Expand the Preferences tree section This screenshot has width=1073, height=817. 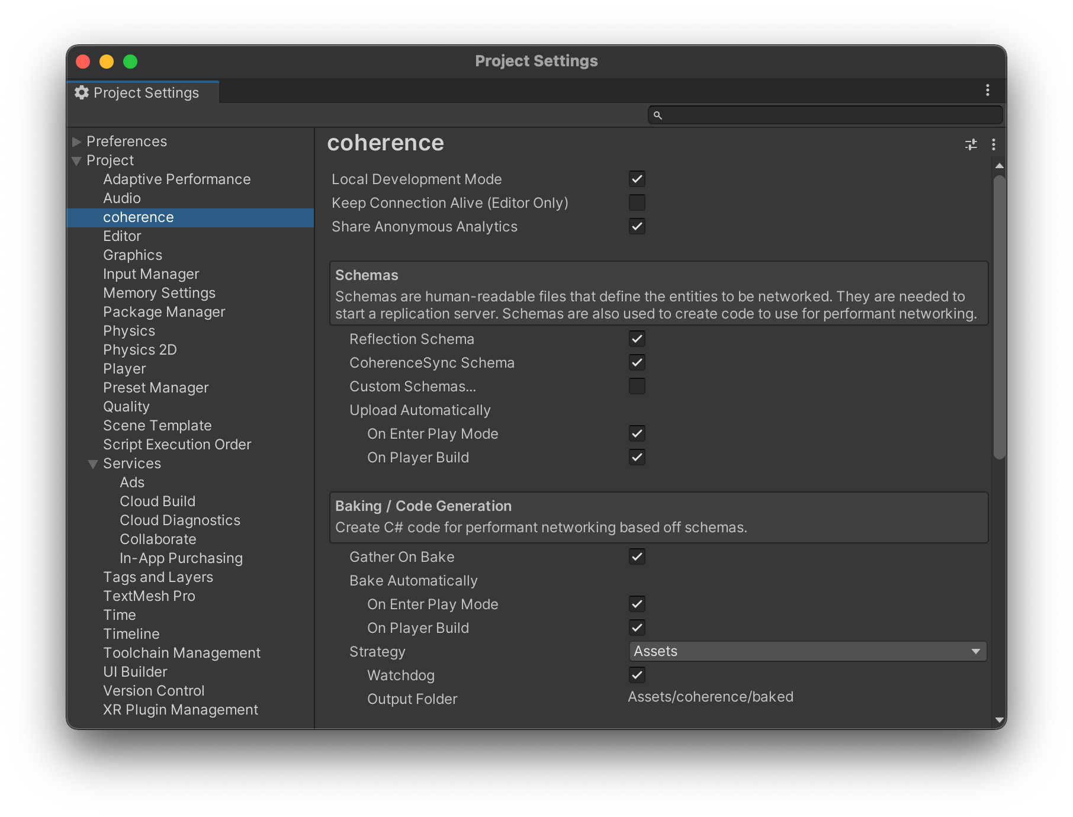(x=76, y=141)
